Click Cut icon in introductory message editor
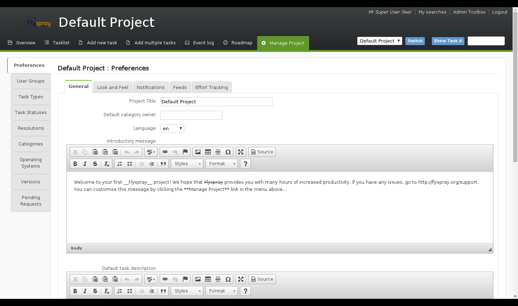Viewport: 518px width, 306px height. tap(75, 152)
